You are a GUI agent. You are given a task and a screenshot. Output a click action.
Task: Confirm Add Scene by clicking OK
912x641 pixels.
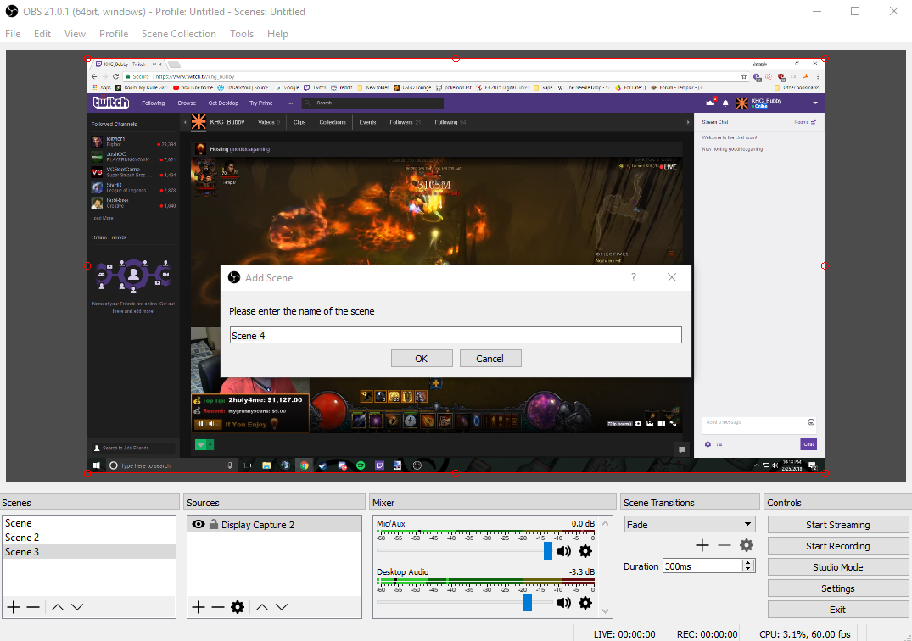click(422, 358)
